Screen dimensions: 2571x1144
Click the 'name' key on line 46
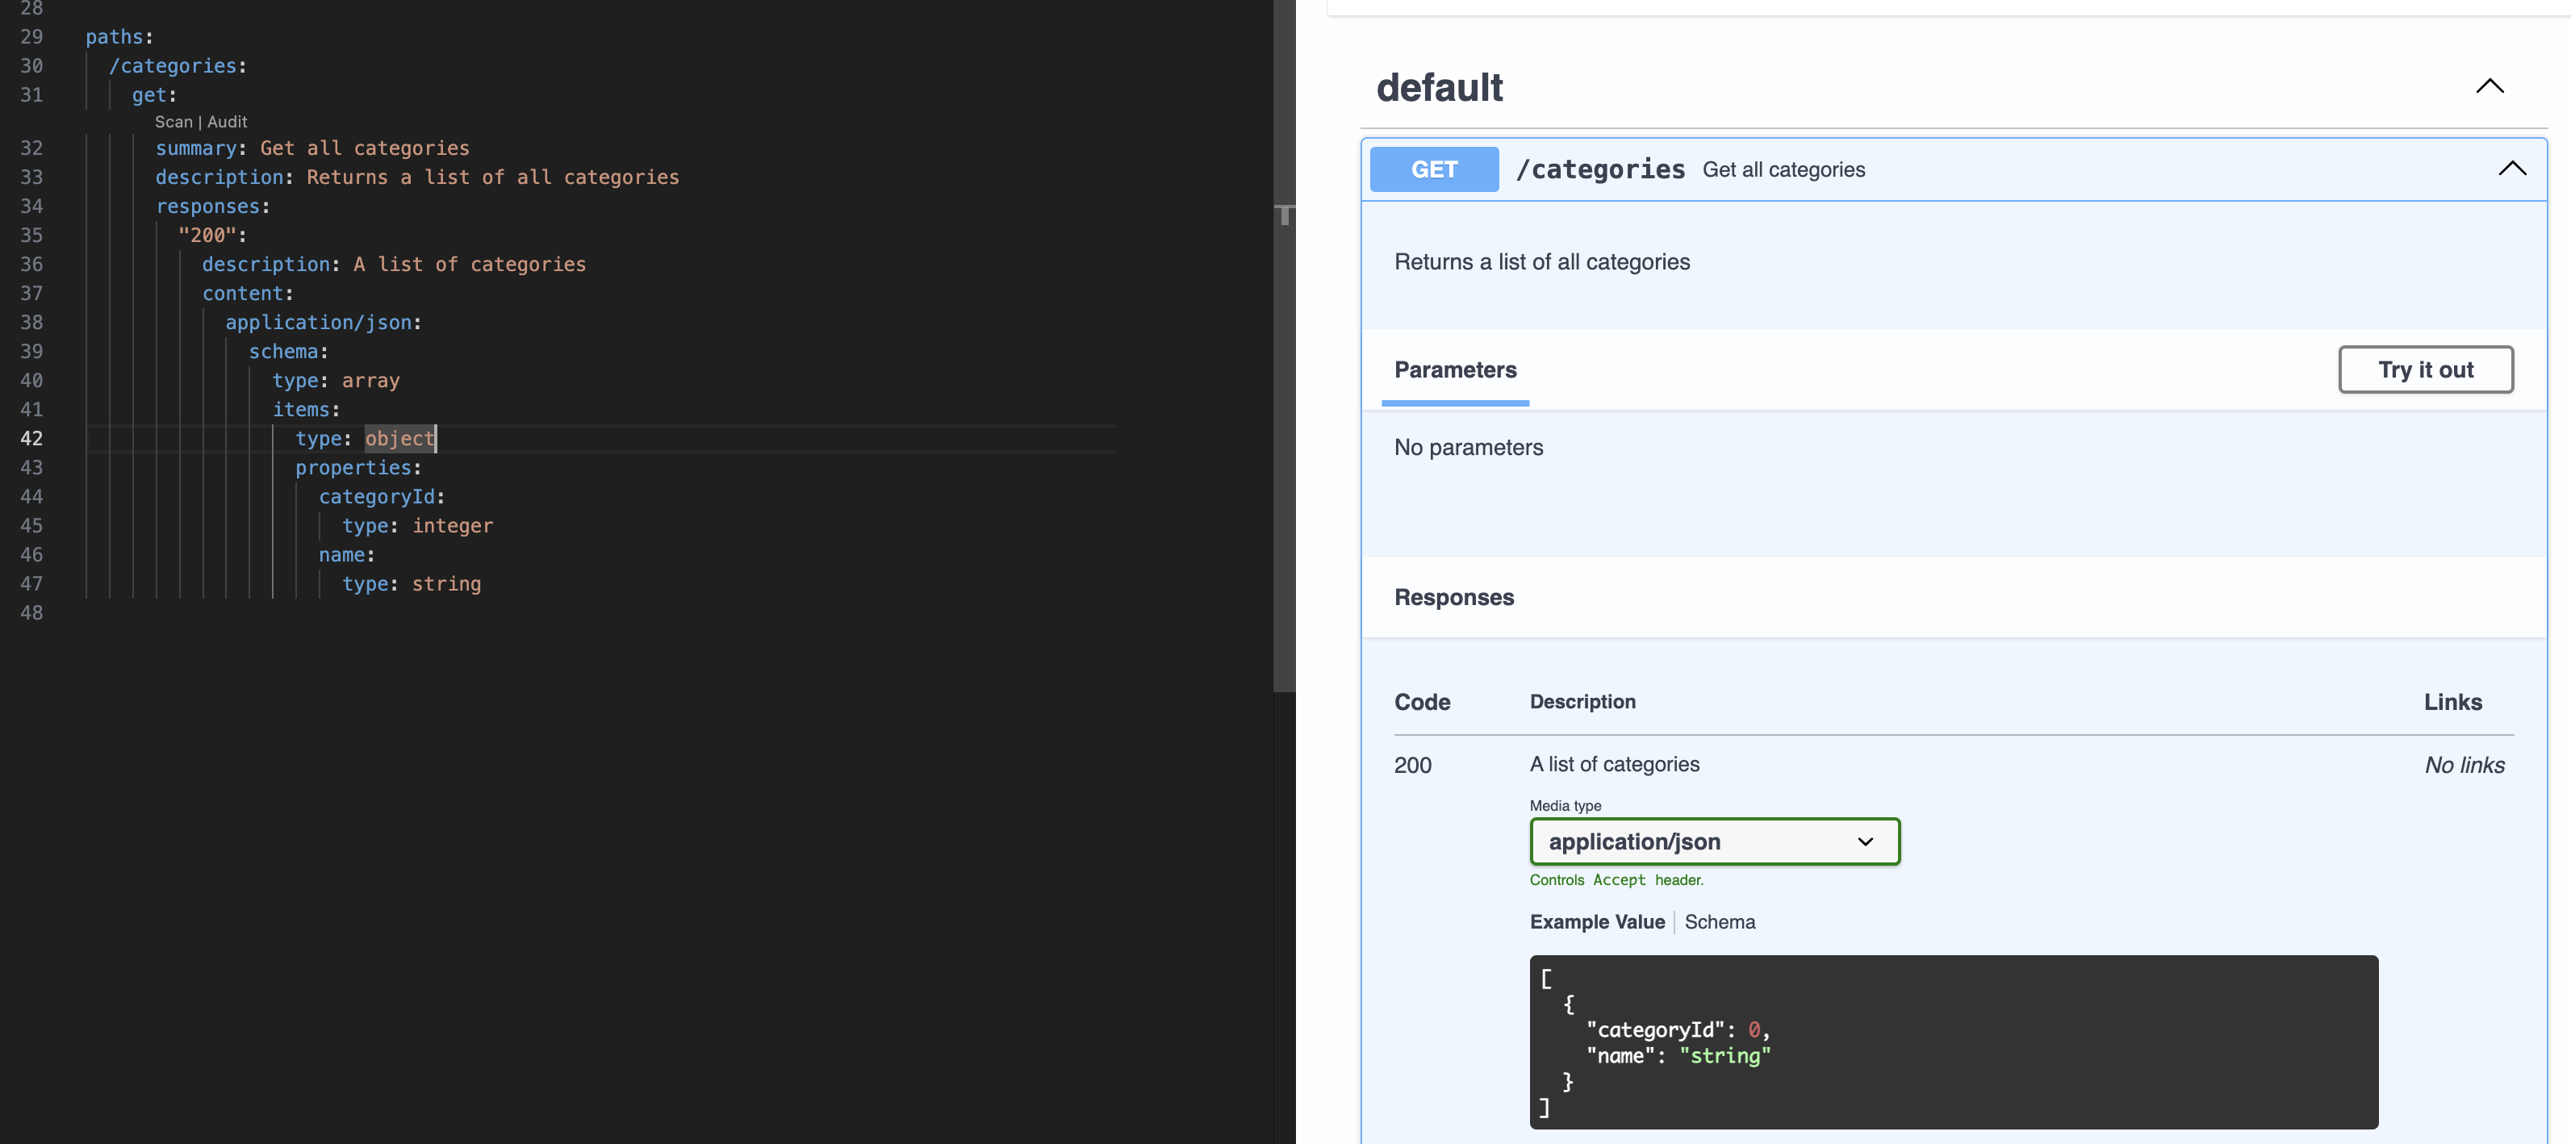pos(341,554)
